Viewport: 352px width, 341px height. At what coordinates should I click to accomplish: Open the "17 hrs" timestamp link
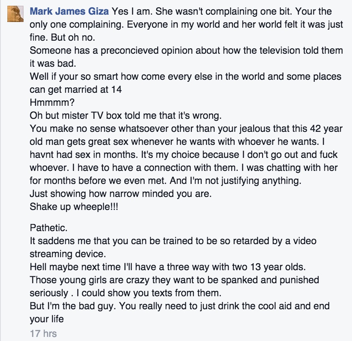[x=43, y=334]
